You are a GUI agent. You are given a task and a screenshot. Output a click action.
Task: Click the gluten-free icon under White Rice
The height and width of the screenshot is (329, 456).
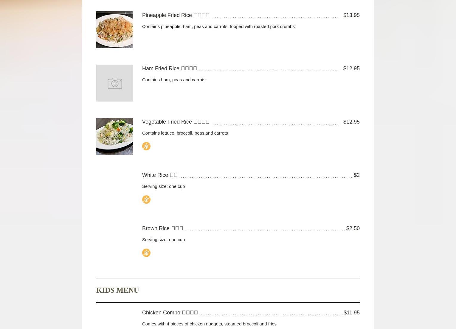[146, 199]
